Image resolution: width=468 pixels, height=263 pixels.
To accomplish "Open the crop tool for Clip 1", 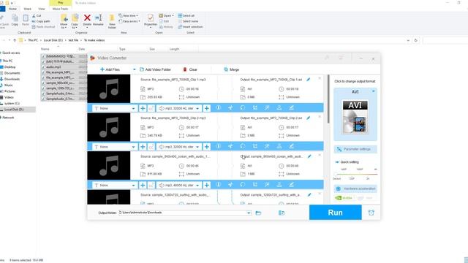I will 255,107.
